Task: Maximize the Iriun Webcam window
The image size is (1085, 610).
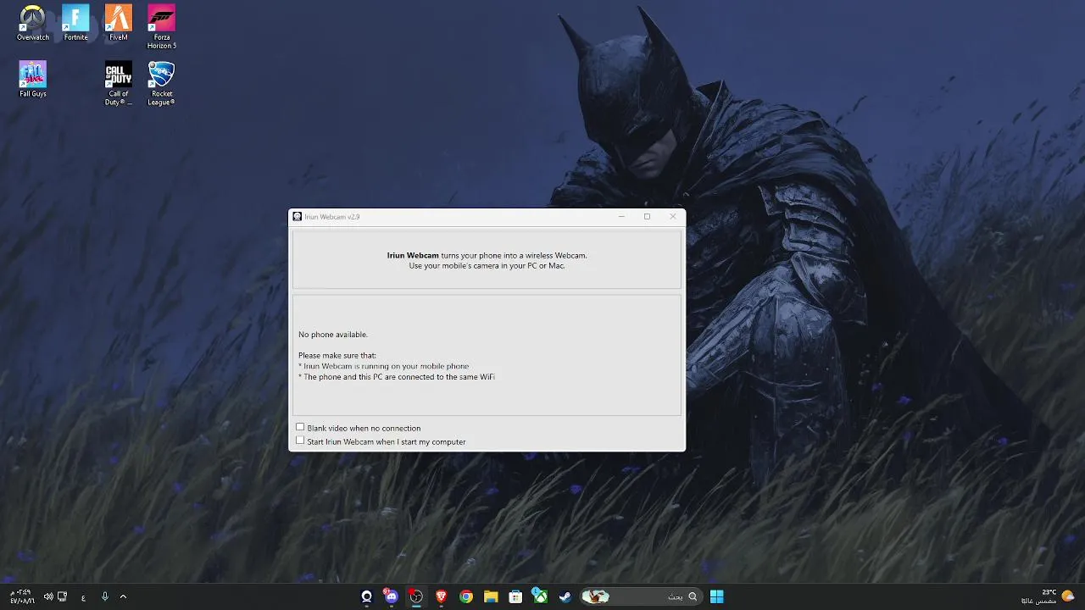Action: [647, 217]
